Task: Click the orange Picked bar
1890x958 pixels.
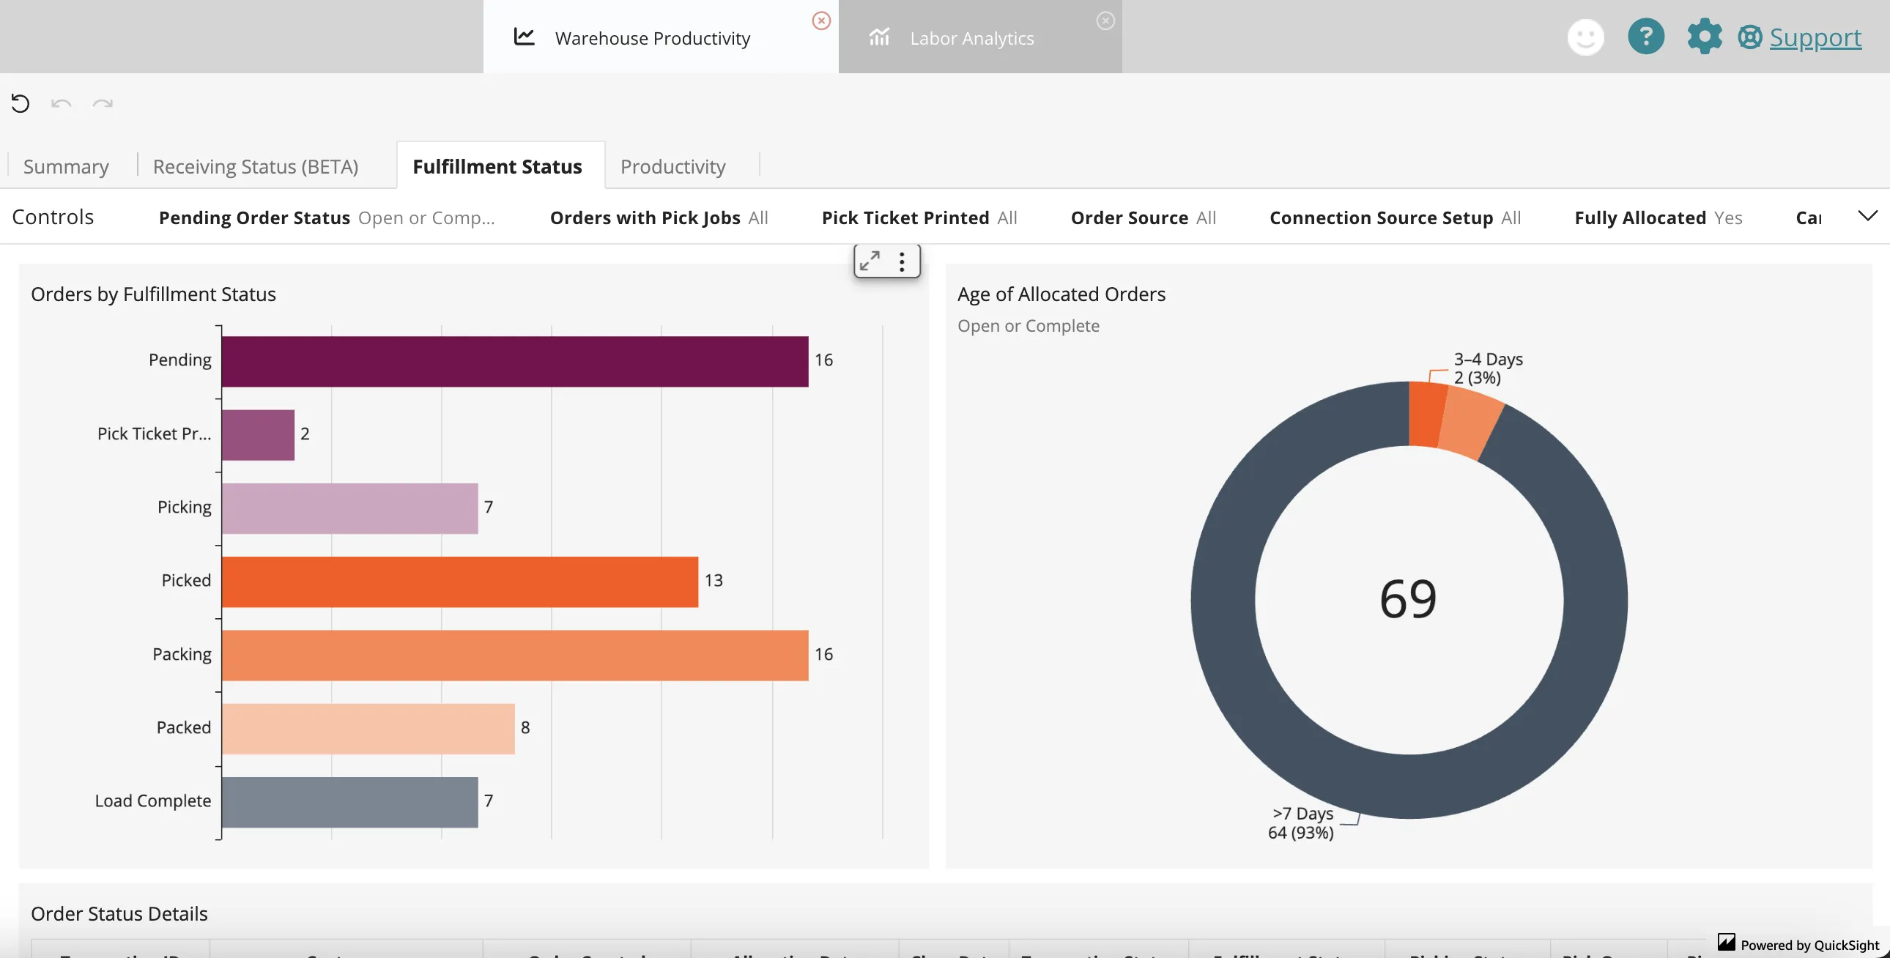Action: point(459,582)
